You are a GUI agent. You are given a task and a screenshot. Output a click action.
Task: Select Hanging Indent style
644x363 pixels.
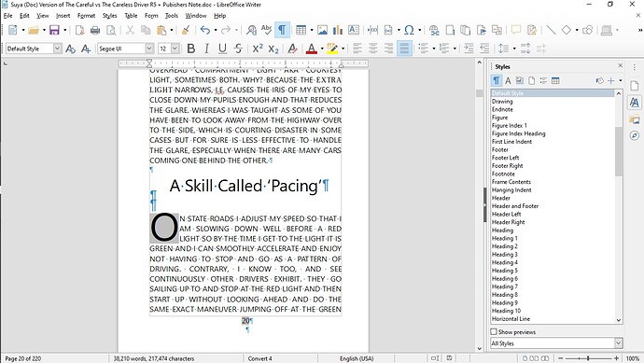(x=511, y=189)
